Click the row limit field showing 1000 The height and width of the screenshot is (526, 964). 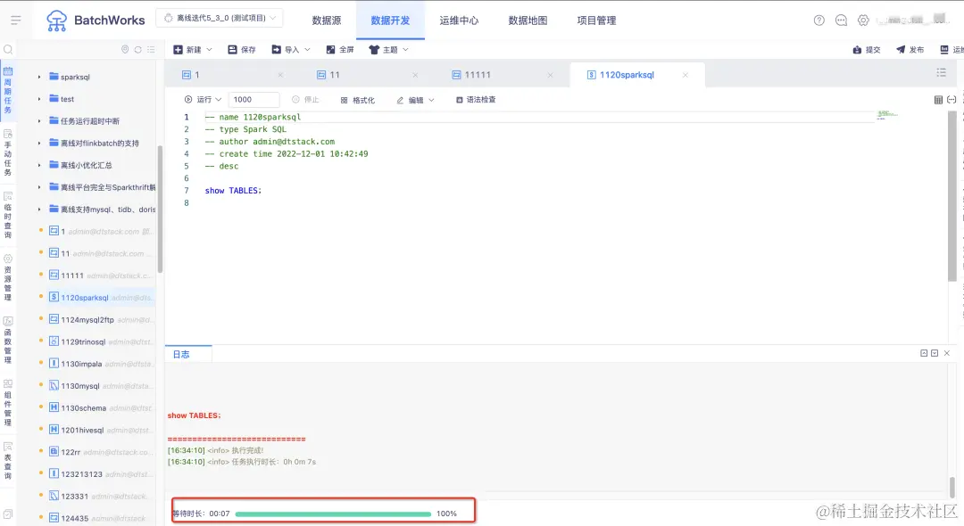point(253,100)
